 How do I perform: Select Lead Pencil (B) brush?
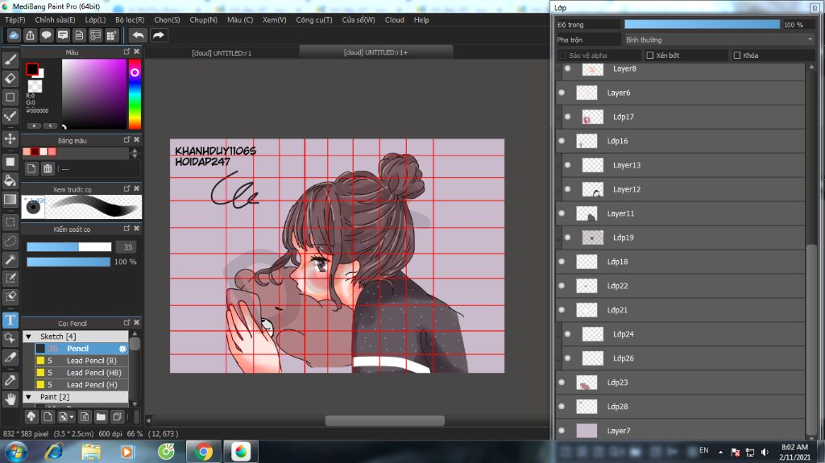coord(81,361)
